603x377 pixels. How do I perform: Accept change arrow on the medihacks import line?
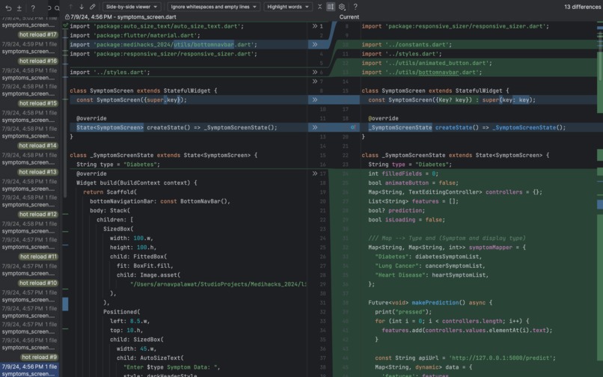[x=314, y=45]
